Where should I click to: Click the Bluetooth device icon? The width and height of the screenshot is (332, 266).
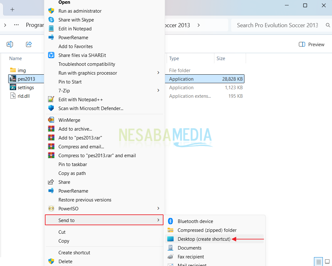(170, 221)
